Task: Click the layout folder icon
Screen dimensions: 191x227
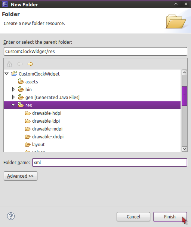Action: pyautogui.click(x=28, y=144)
